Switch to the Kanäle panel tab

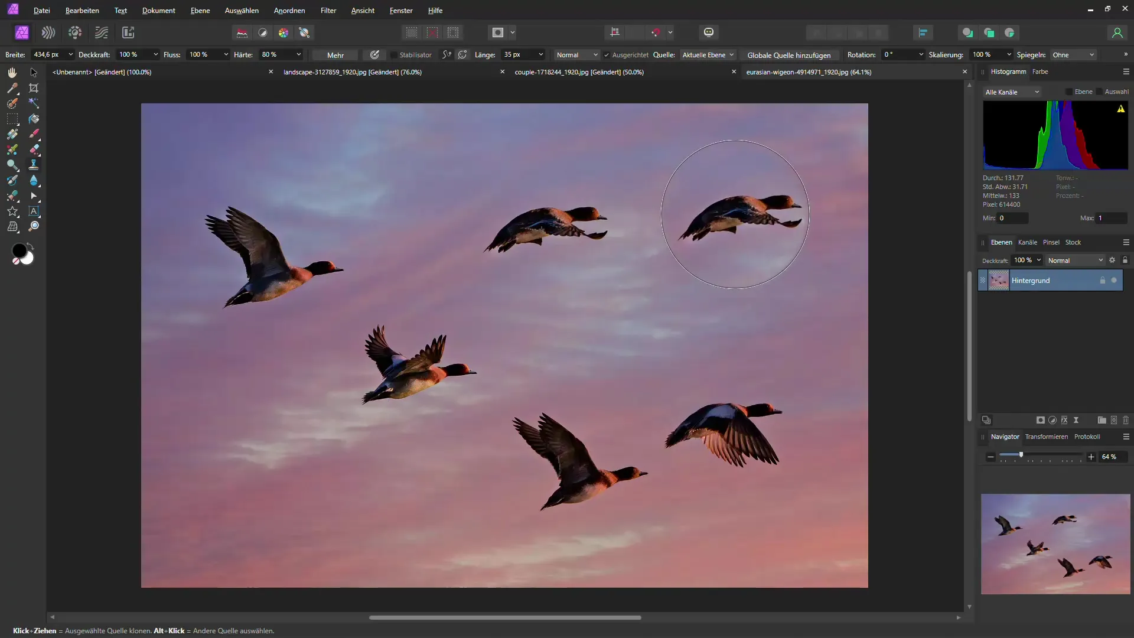tap(1027, 242)
